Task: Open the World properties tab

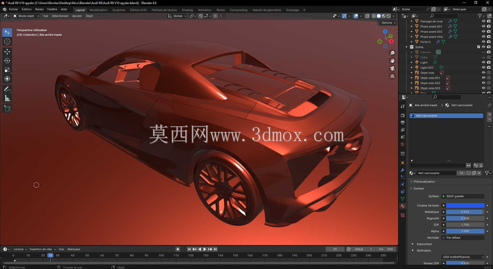Action: click(403, 144)
